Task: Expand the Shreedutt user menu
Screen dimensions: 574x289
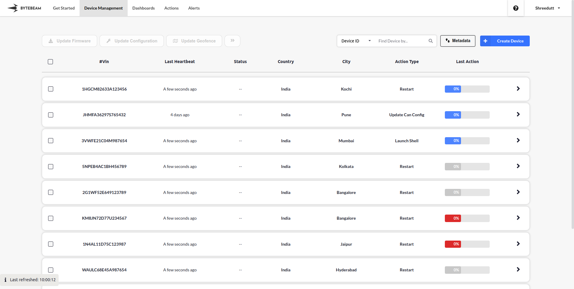Action: pyautogui.click(x=548, y=8)
